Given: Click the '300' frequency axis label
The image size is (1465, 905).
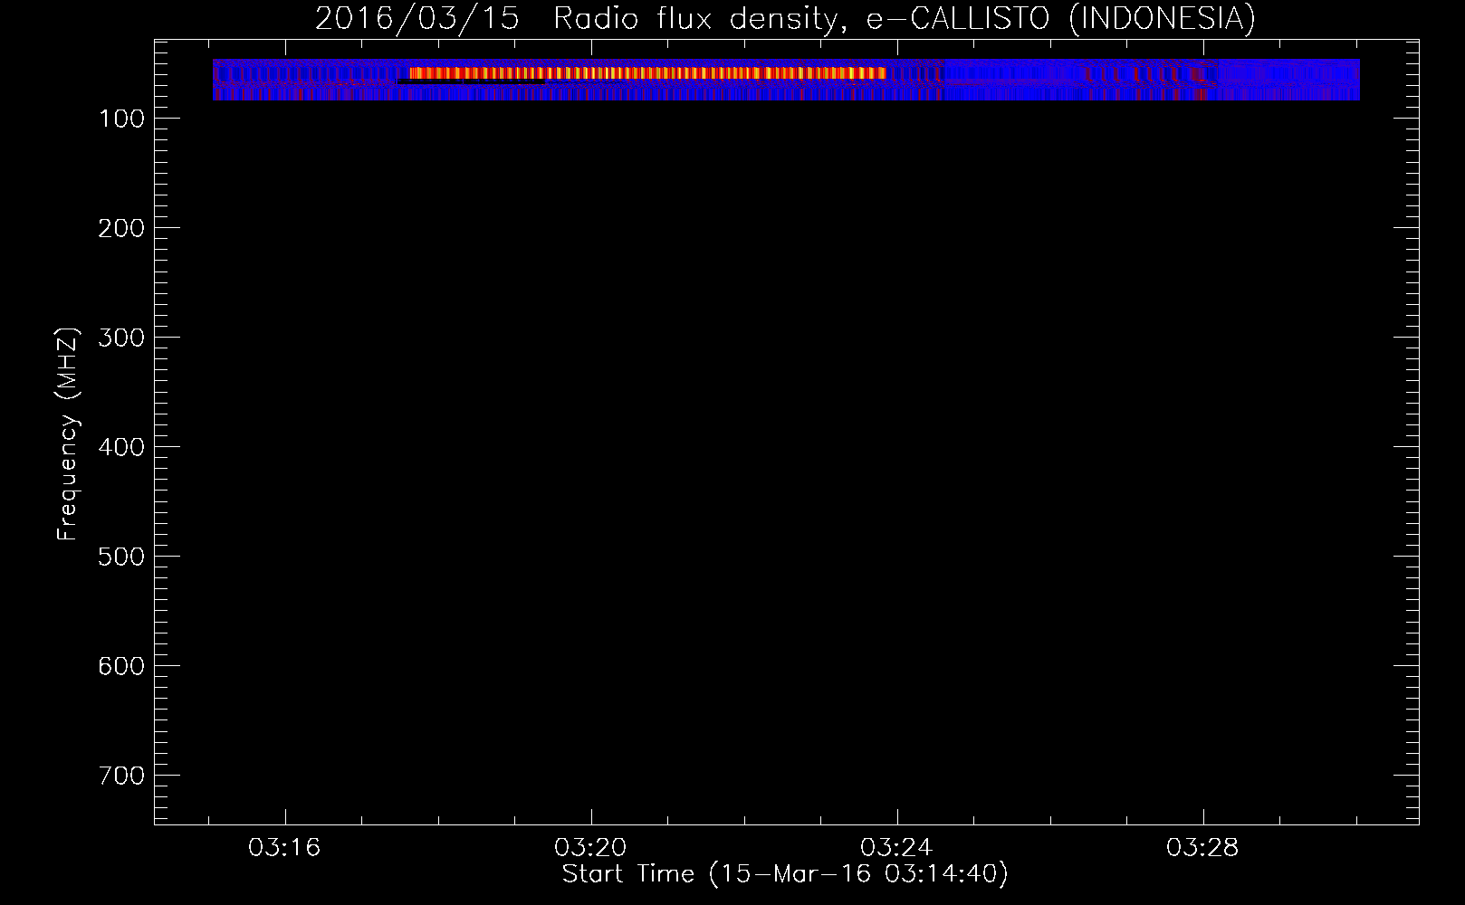Looking at the screenshot, I should [x=121, y=338].
